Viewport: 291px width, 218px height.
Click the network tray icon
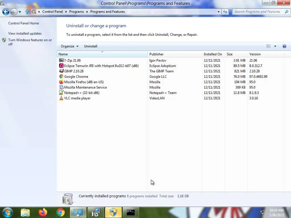click(262, 212)
